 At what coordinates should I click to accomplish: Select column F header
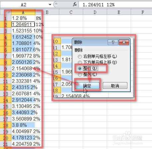(x=141, y=12)
